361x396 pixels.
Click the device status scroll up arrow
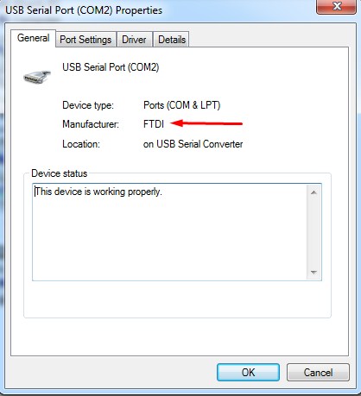click(313, 192)
